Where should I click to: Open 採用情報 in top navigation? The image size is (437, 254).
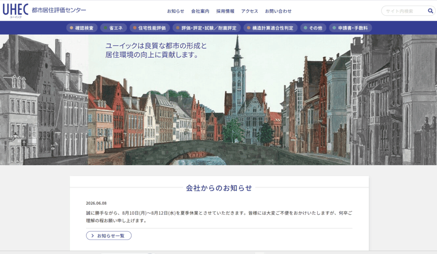[x=225, y=11]
